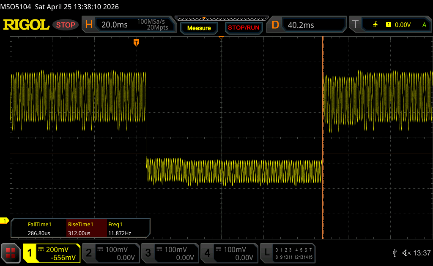The height and width of the screenshot is (266, 433).
Task: Open the Measure menu
Action: coord(199,28)
